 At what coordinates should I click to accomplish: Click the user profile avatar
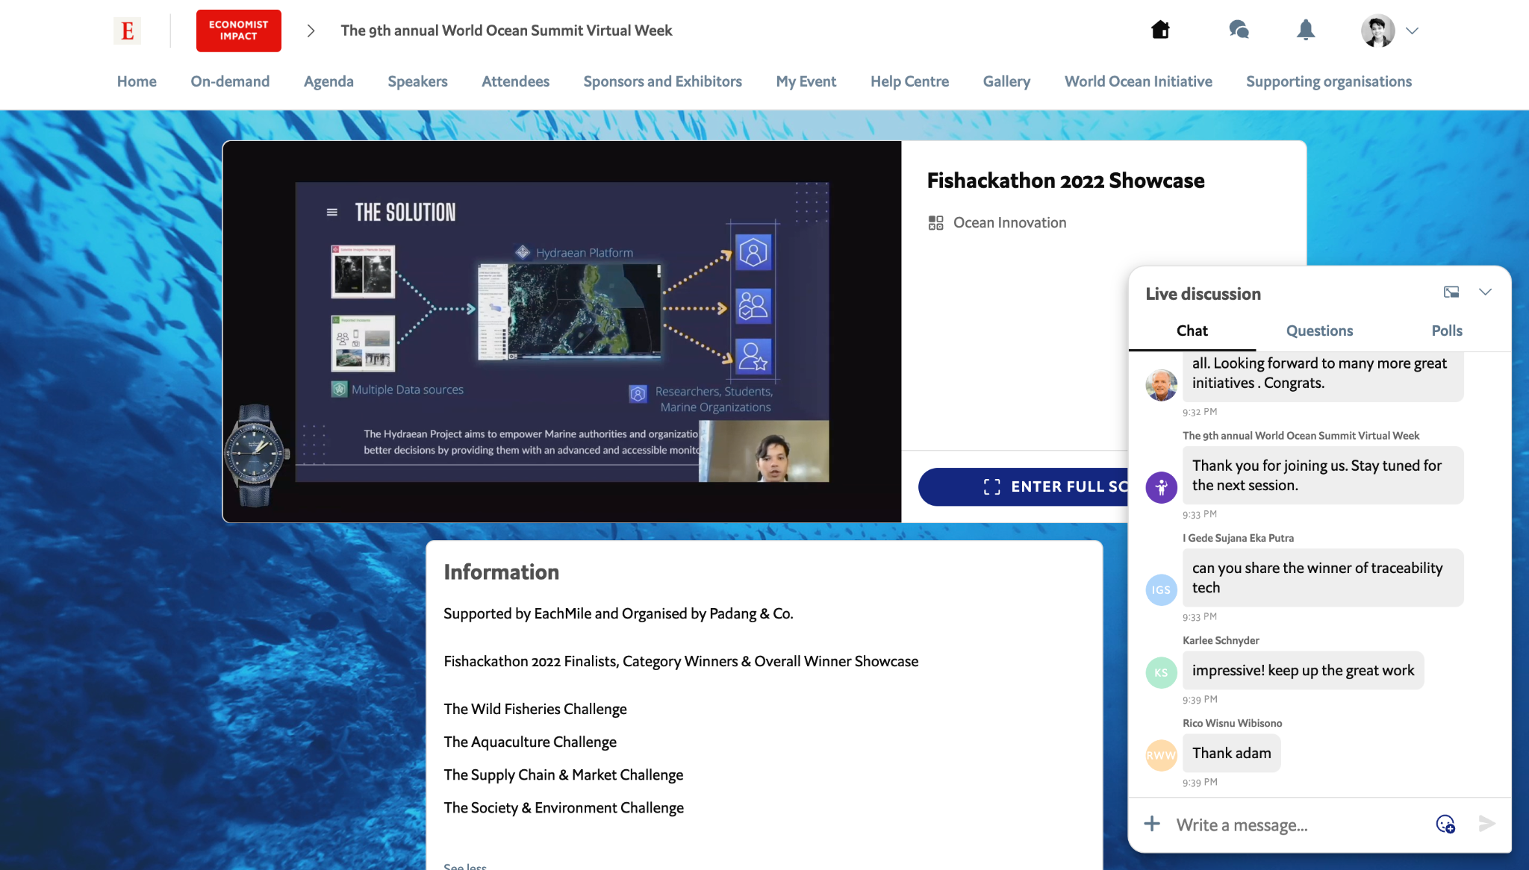pos(1377,31)
